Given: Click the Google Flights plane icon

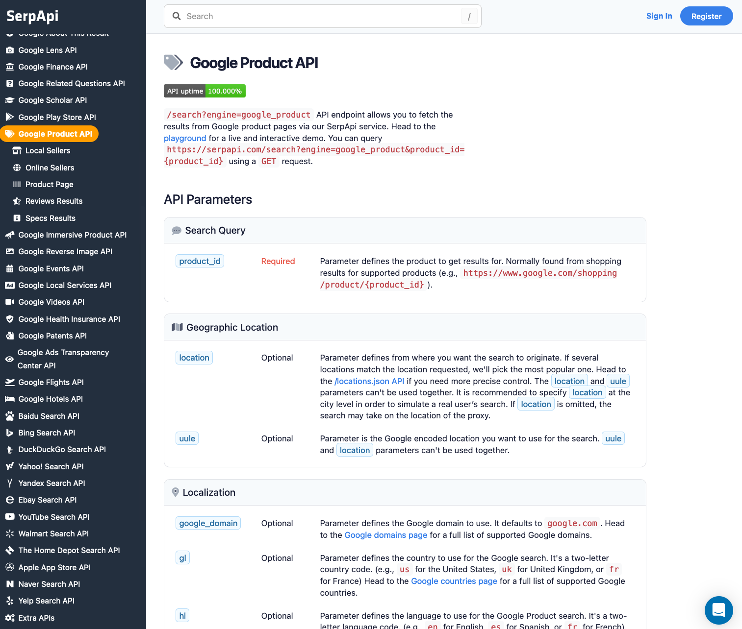Looking at the screenshot, I should 10,382.
